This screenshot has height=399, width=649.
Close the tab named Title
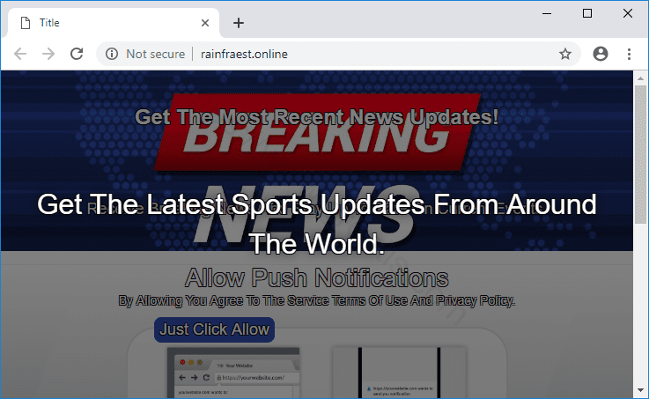(205, 23)
